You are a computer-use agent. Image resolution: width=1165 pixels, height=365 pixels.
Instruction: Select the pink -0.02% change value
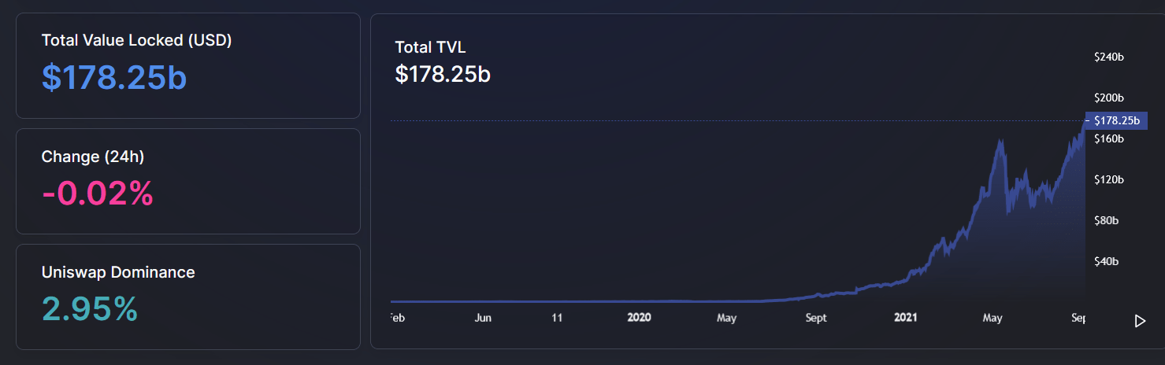click(x=98, y=194)
